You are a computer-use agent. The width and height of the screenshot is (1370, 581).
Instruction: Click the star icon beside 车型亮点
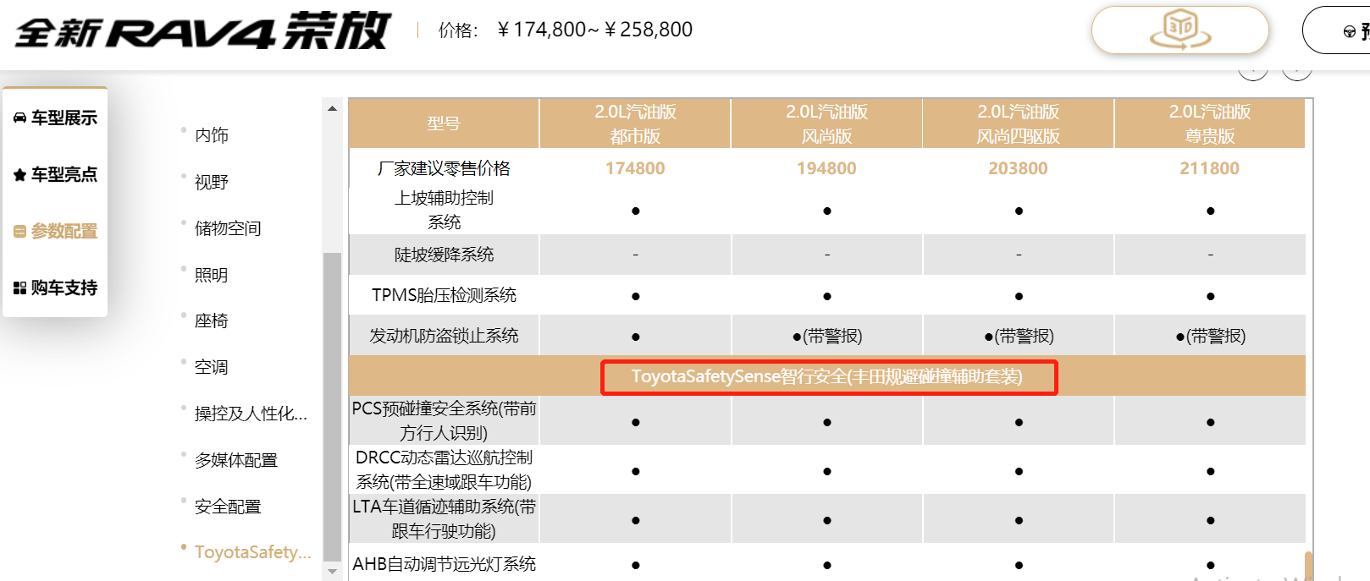tap(19, 174)
